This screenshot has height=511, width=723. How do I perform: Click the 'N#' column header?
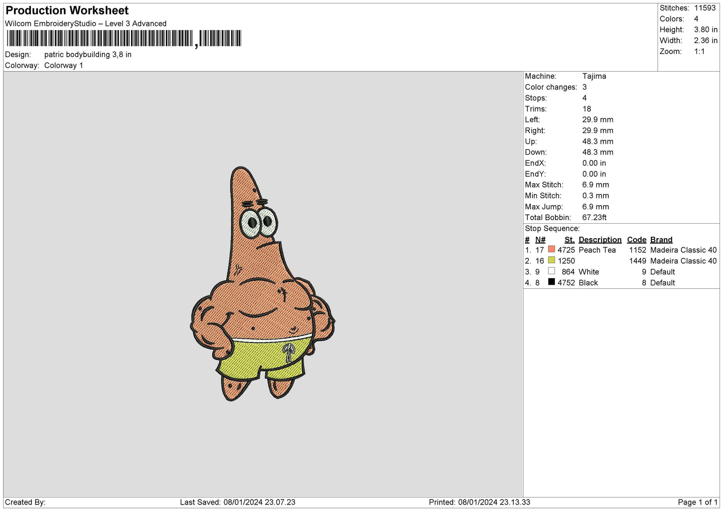click(x=540, y=240)
